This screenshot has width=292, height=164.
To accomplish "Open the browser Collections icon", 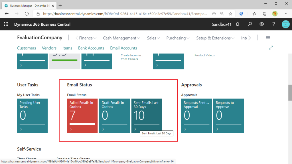I will tap(264, 14).
